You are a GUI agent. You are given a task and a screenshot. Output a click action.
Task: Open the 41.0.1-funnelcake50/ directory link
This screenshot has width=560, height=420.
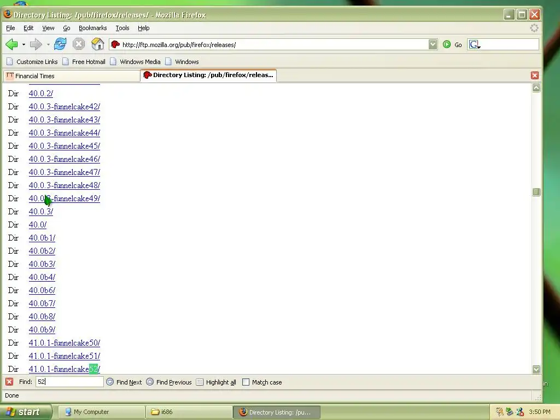coord(65,343)
